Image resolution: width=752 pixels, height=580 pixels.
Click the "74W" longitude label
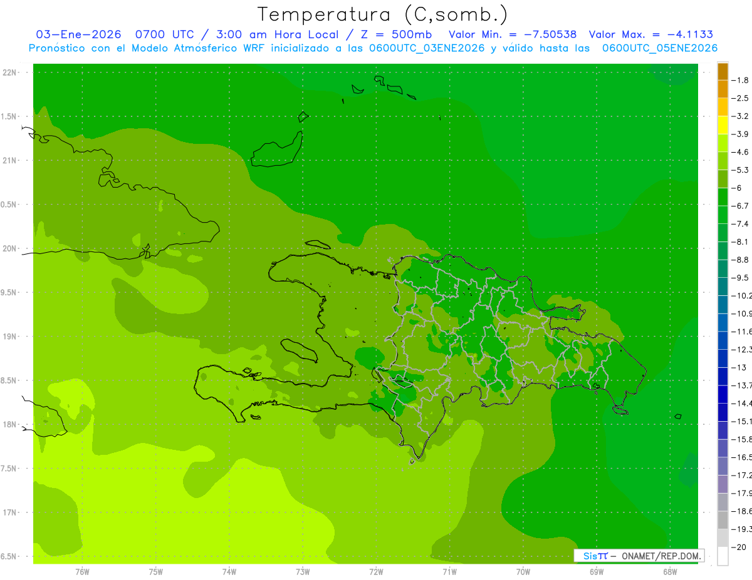point(229,571)
